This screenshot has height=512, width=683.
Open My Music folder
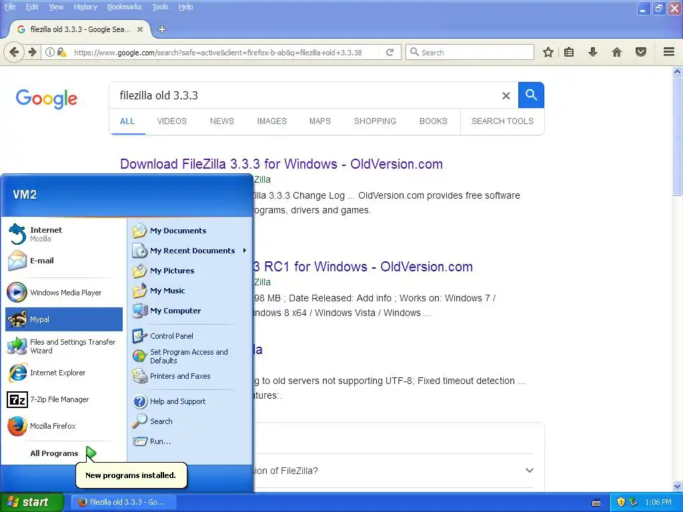pos(190,291)
